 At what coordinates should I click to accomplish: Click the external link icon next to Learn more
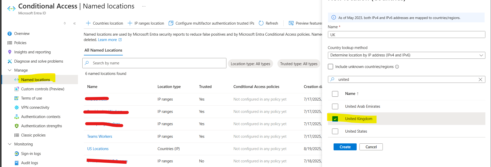(120, 40)
